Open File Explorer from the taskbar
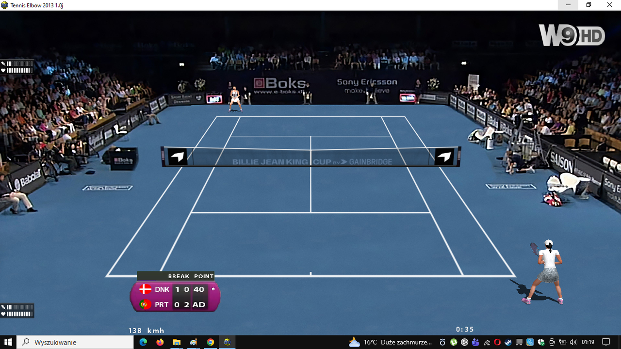The width and height of the screenshot is (621, 349). tap(177, 342)
